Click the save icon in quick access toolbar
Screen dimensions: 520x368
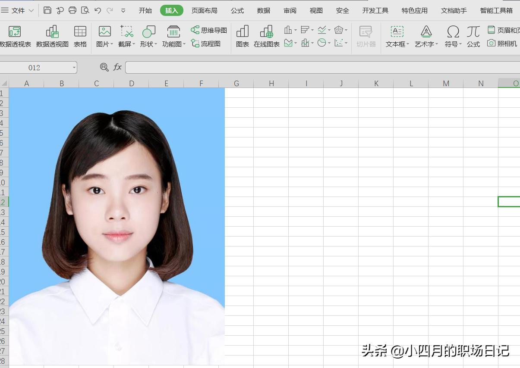coord(47,10)
